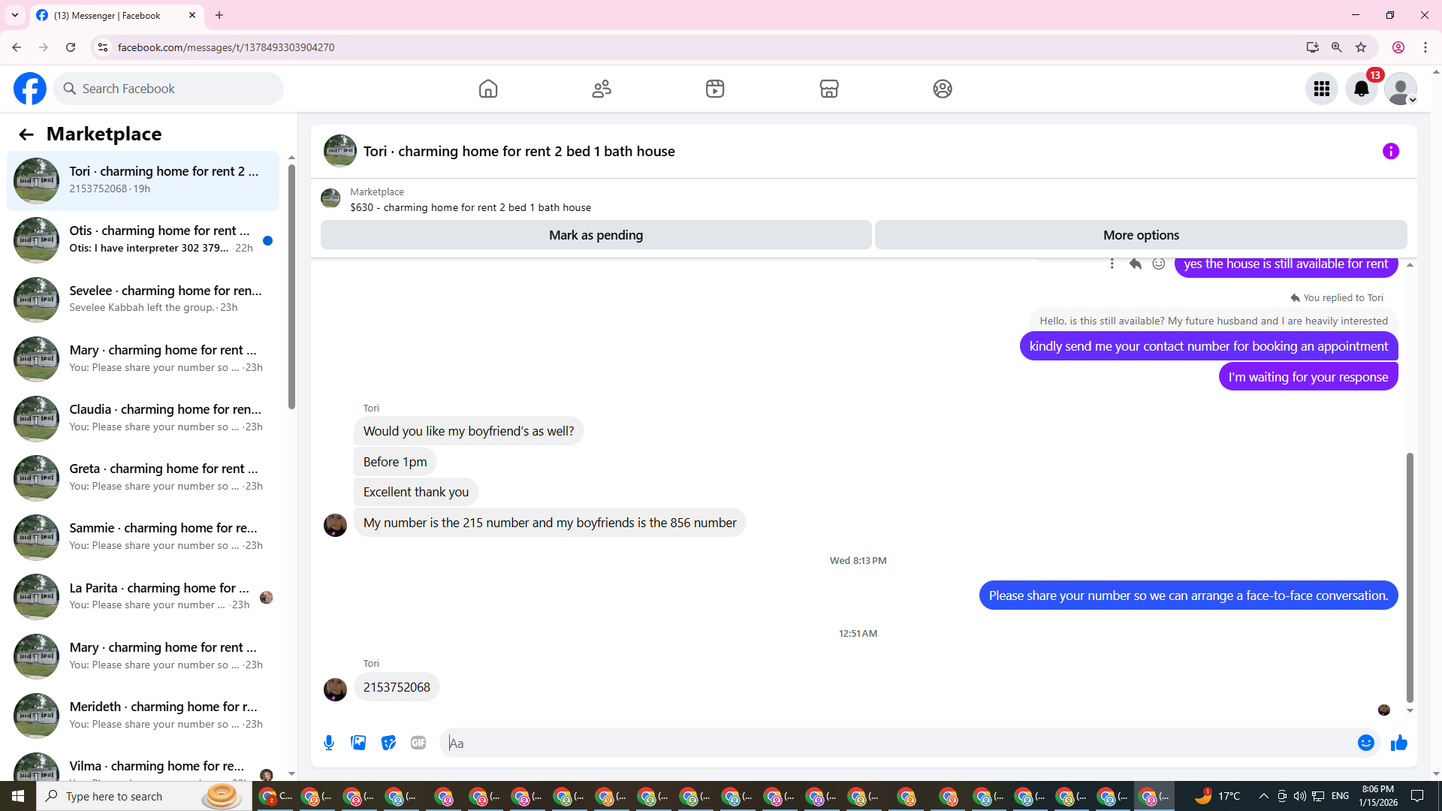Click the More options button
The image size is (1442, 811).
click(1140, 235)
